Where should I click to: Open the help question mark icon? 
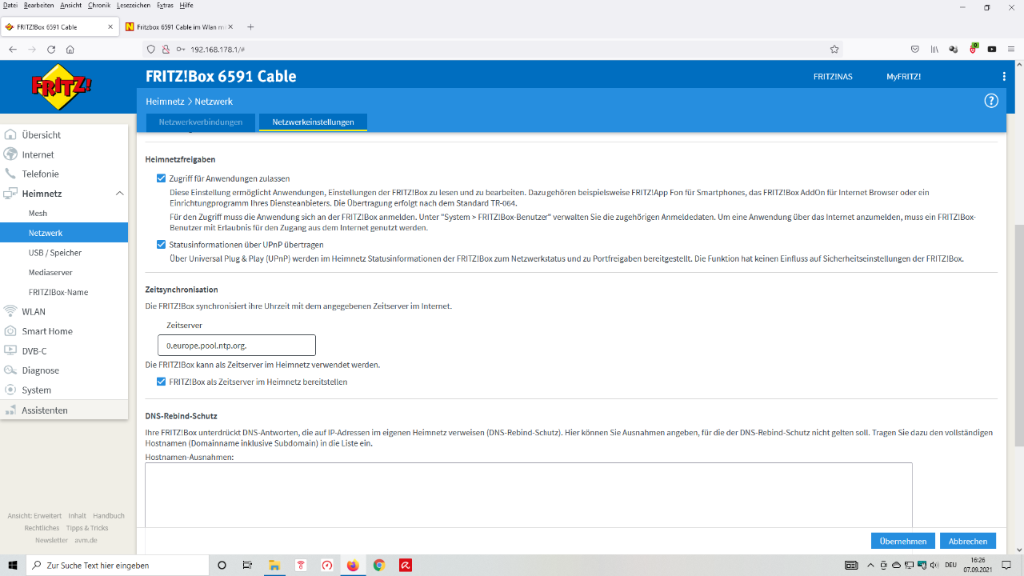(x=991, y=101)
